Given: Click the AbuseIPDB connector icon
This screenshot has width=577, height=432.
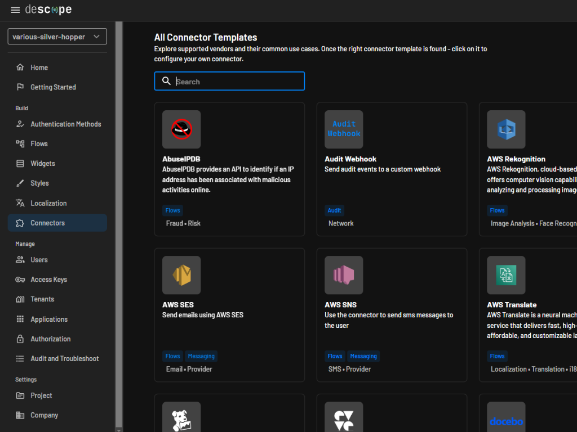Looking at the screenshot, I should point(181,129).
